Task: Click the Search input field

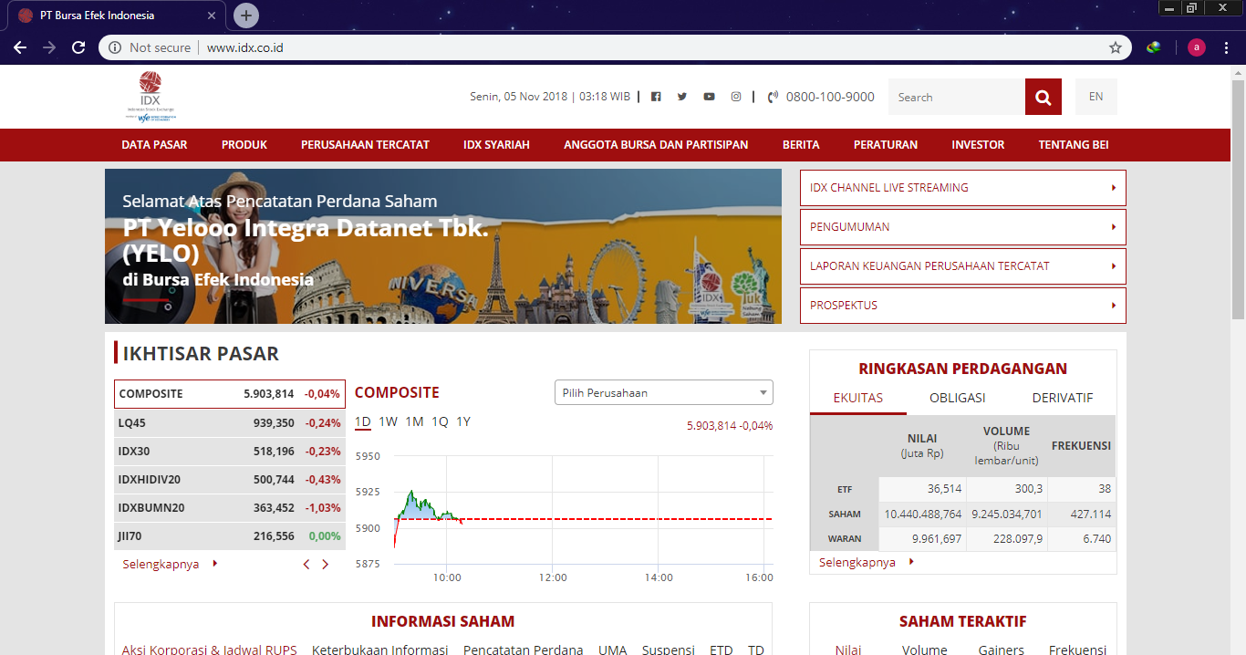Action: 957,97
